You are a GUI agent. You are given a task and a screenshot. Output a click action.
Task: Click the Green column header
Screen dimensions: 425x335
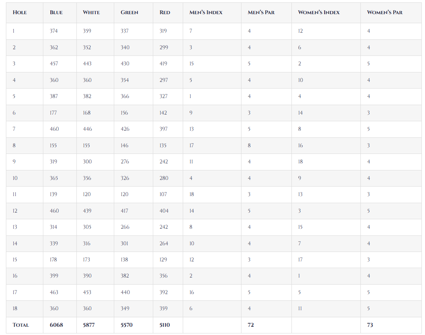[129, 13]
